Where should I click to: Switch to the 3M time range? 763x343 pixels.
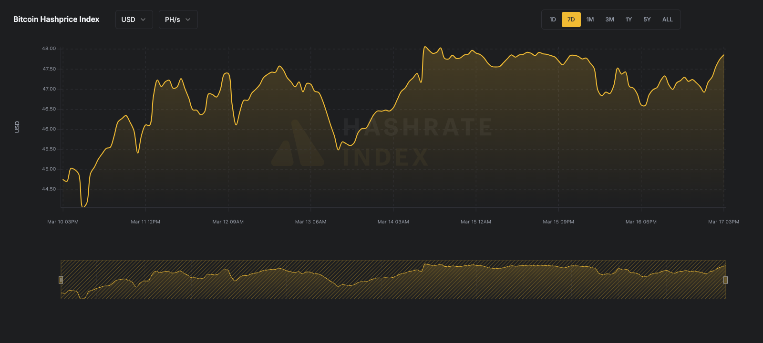(610, 20)
